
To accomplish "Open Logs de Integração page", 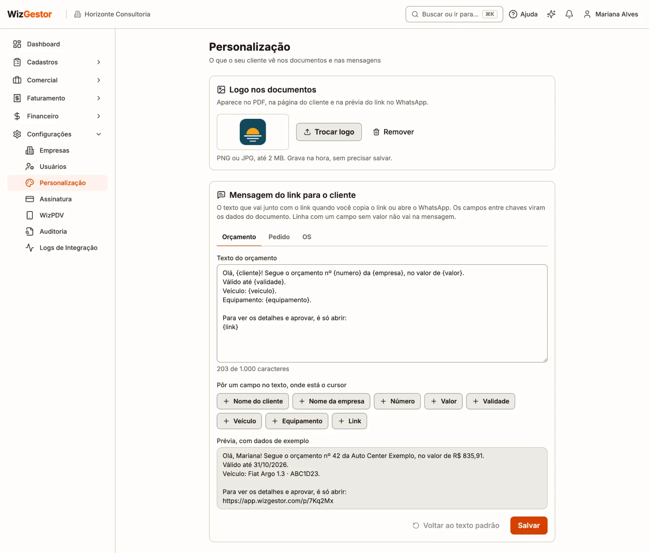I will (x=58, y=248).
